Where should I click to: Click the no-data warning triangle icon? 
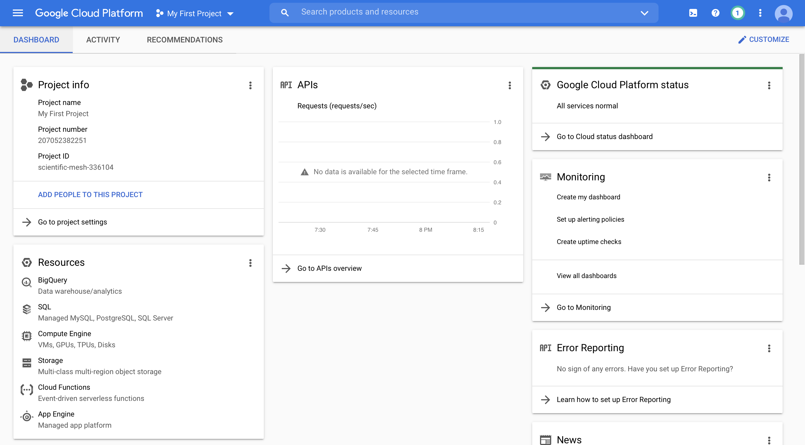[x=304, y=172]
